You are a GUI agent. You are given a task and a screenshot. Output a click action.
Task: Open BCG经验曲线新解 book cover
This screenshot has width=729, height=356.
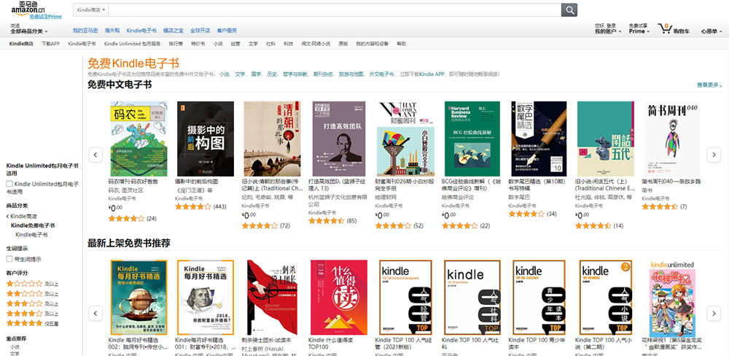(x=472, y=139)
